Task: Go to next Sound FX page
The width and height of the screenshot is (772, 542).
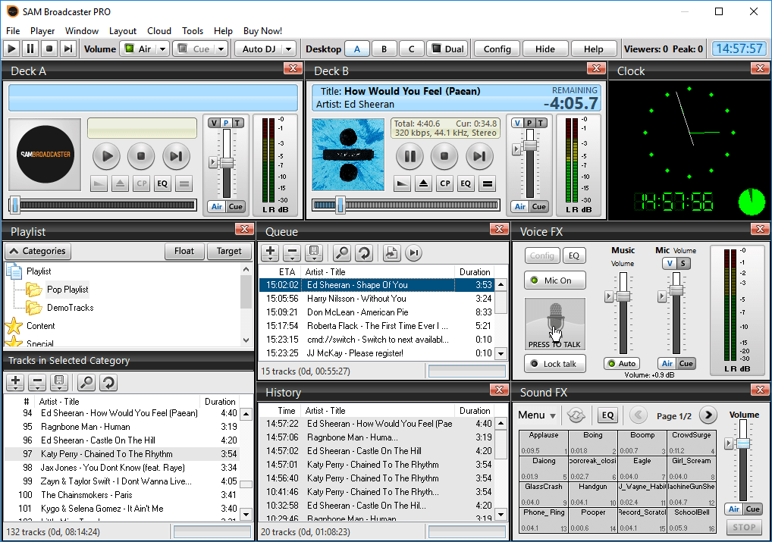Action: pos(708,415)
